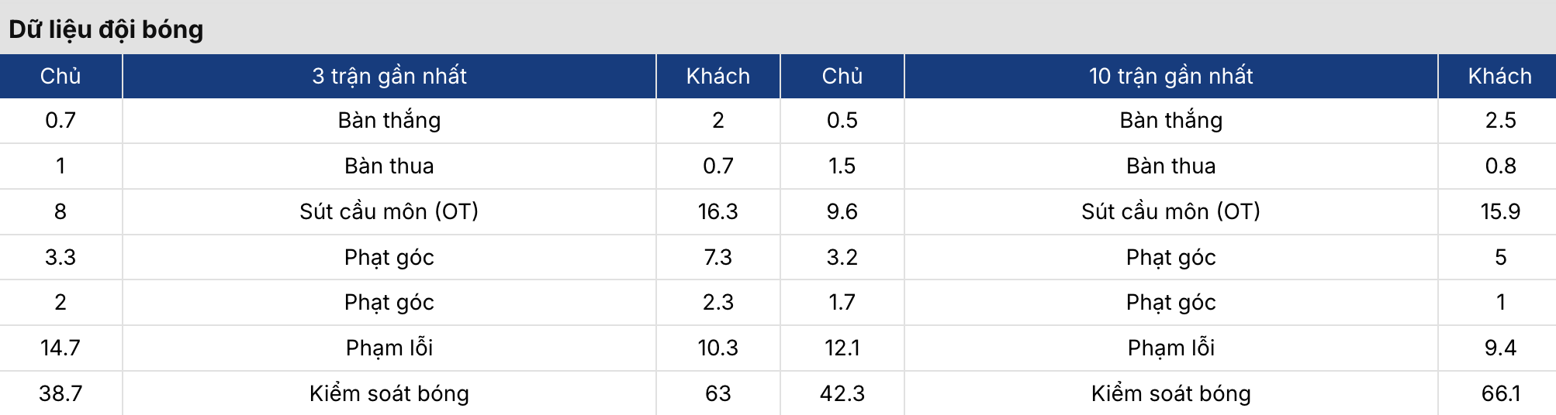Click "Bàn thua" in the 10-match section
Viewport: 1556px width, 415px height.
point(1170,166)
